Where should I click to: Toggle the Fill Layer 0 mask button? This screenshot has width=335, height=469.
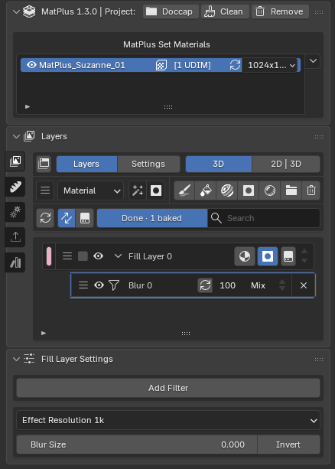[x=268, y=256]
